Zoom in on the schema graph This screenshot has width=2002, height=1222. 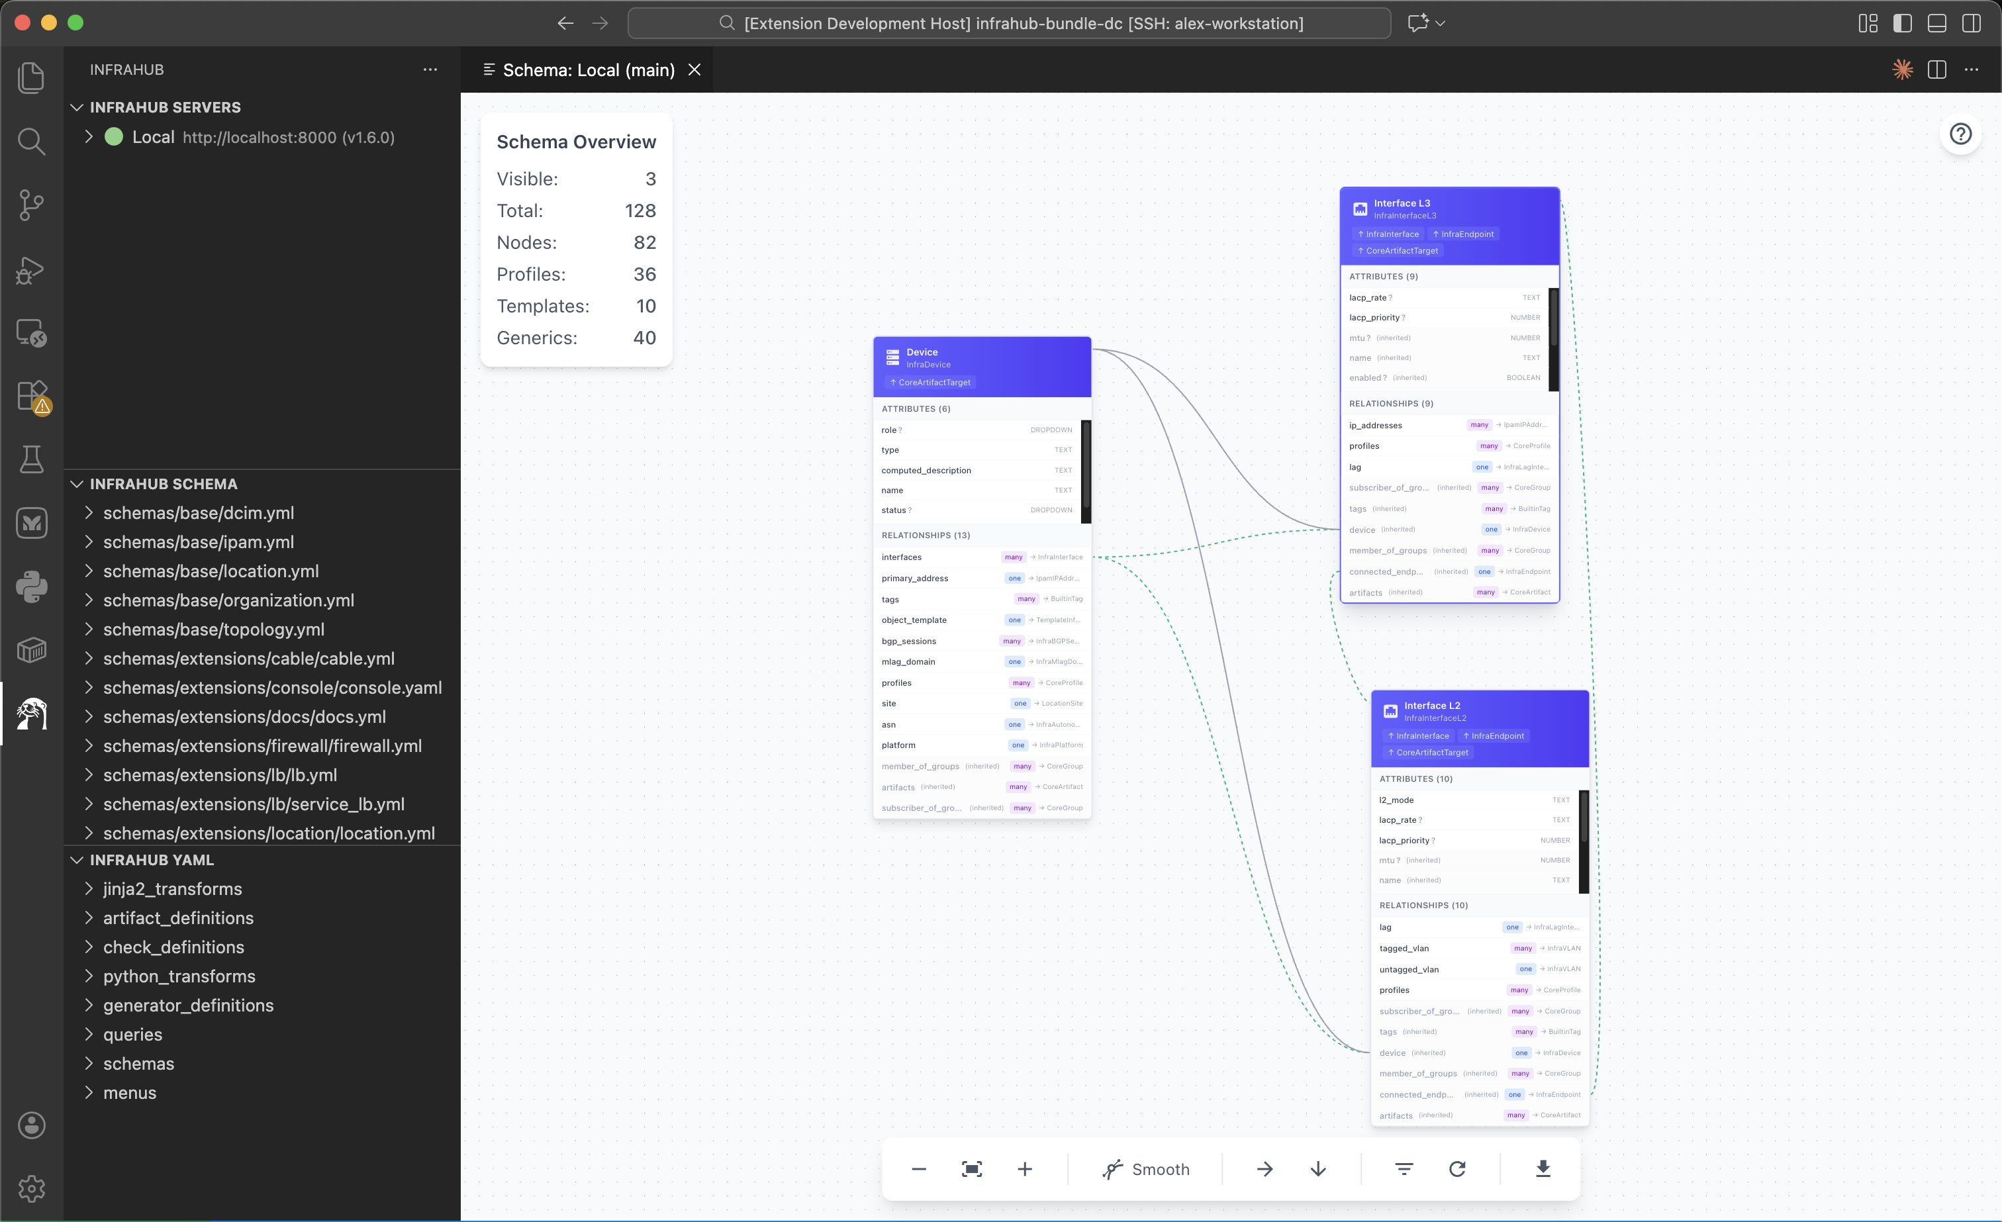click(1025, 1169)
